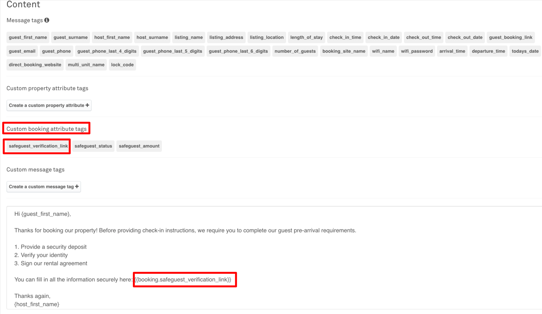Click the direct_booking_website tag
This screenshot has height=314, width=542.
[35, 65]
